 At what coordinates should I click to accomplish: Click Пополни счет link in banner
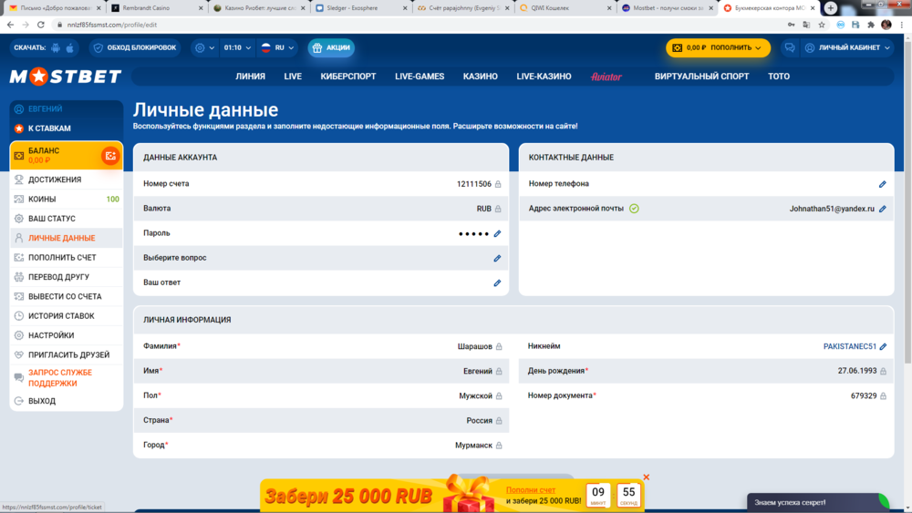point(531,489)
